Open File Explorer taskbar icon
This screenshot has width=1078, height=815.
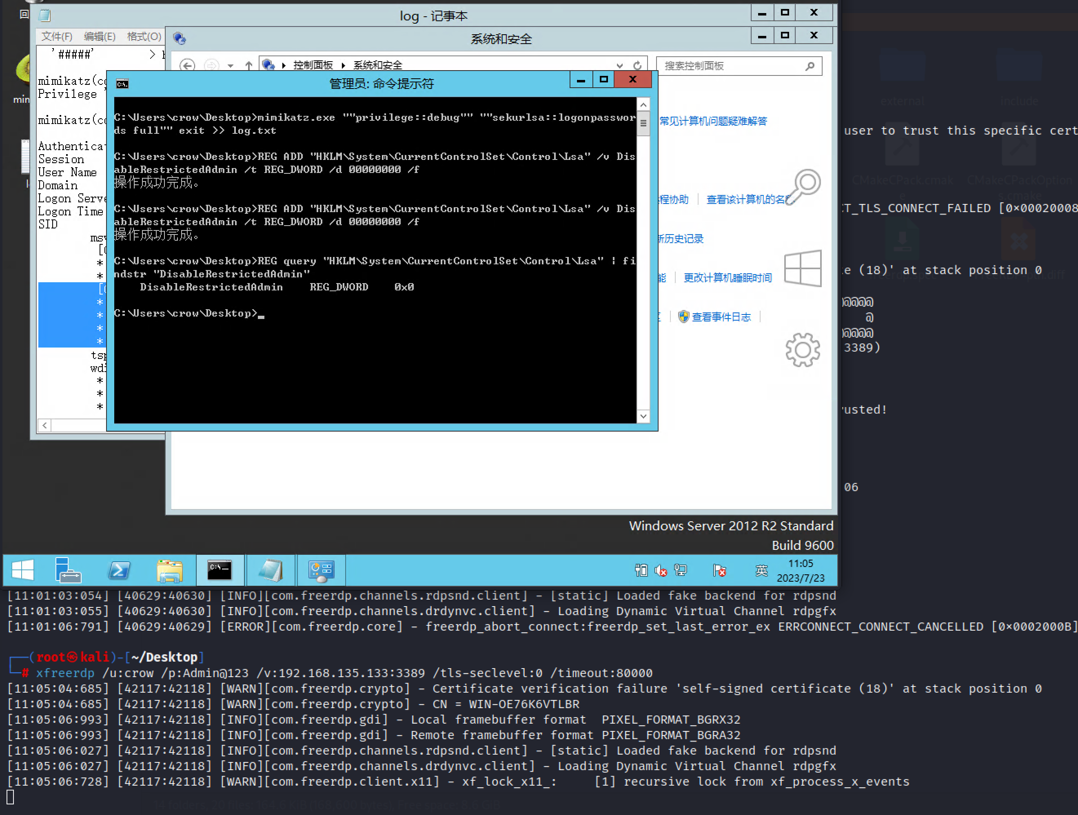[170, 570]
